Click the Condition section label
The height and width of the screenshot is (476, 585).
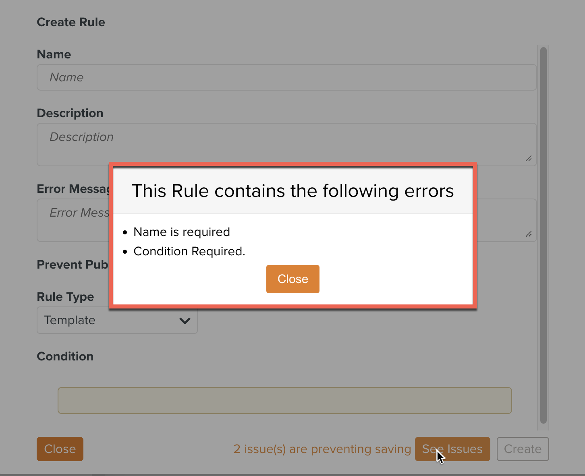click(x=65, y=356)
